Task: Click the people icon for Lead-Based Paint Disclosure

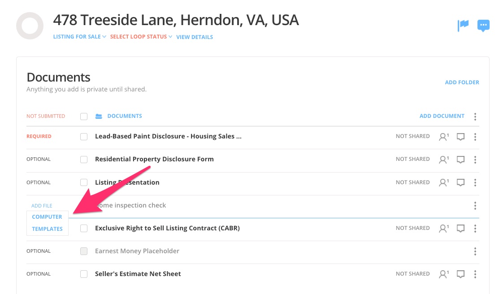Action: point(443,137)
